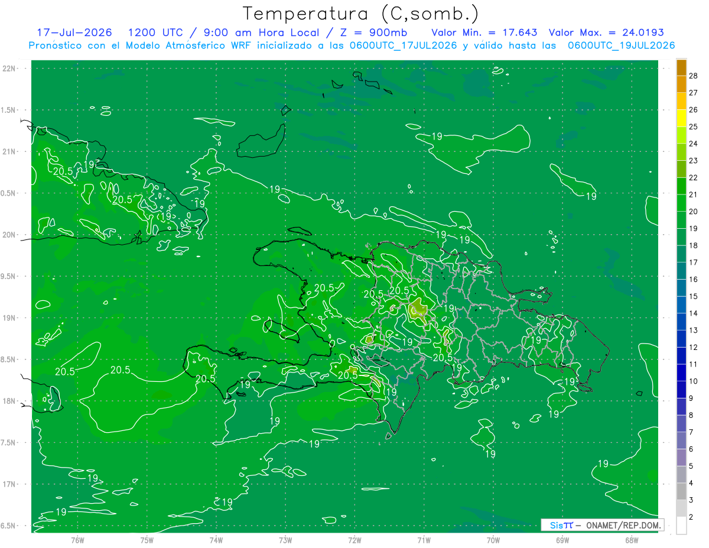Click the '70W' longitude axis label
Viewport: 709px width, 548px height.
(x=493, y=540)
